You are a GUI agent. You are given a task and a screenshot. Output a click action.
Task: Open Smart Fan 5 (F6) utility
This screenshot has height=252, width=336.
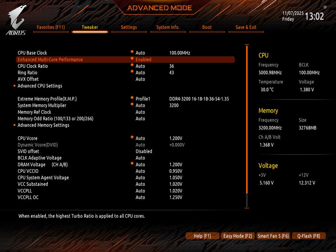pos(273,236)
